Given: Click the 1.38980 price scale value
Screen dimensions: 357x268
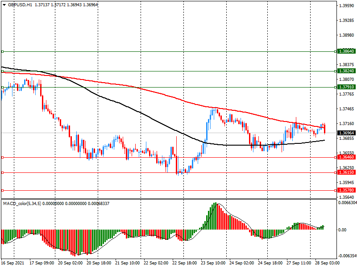Looking at the screenshot, I should pos(347,35).
